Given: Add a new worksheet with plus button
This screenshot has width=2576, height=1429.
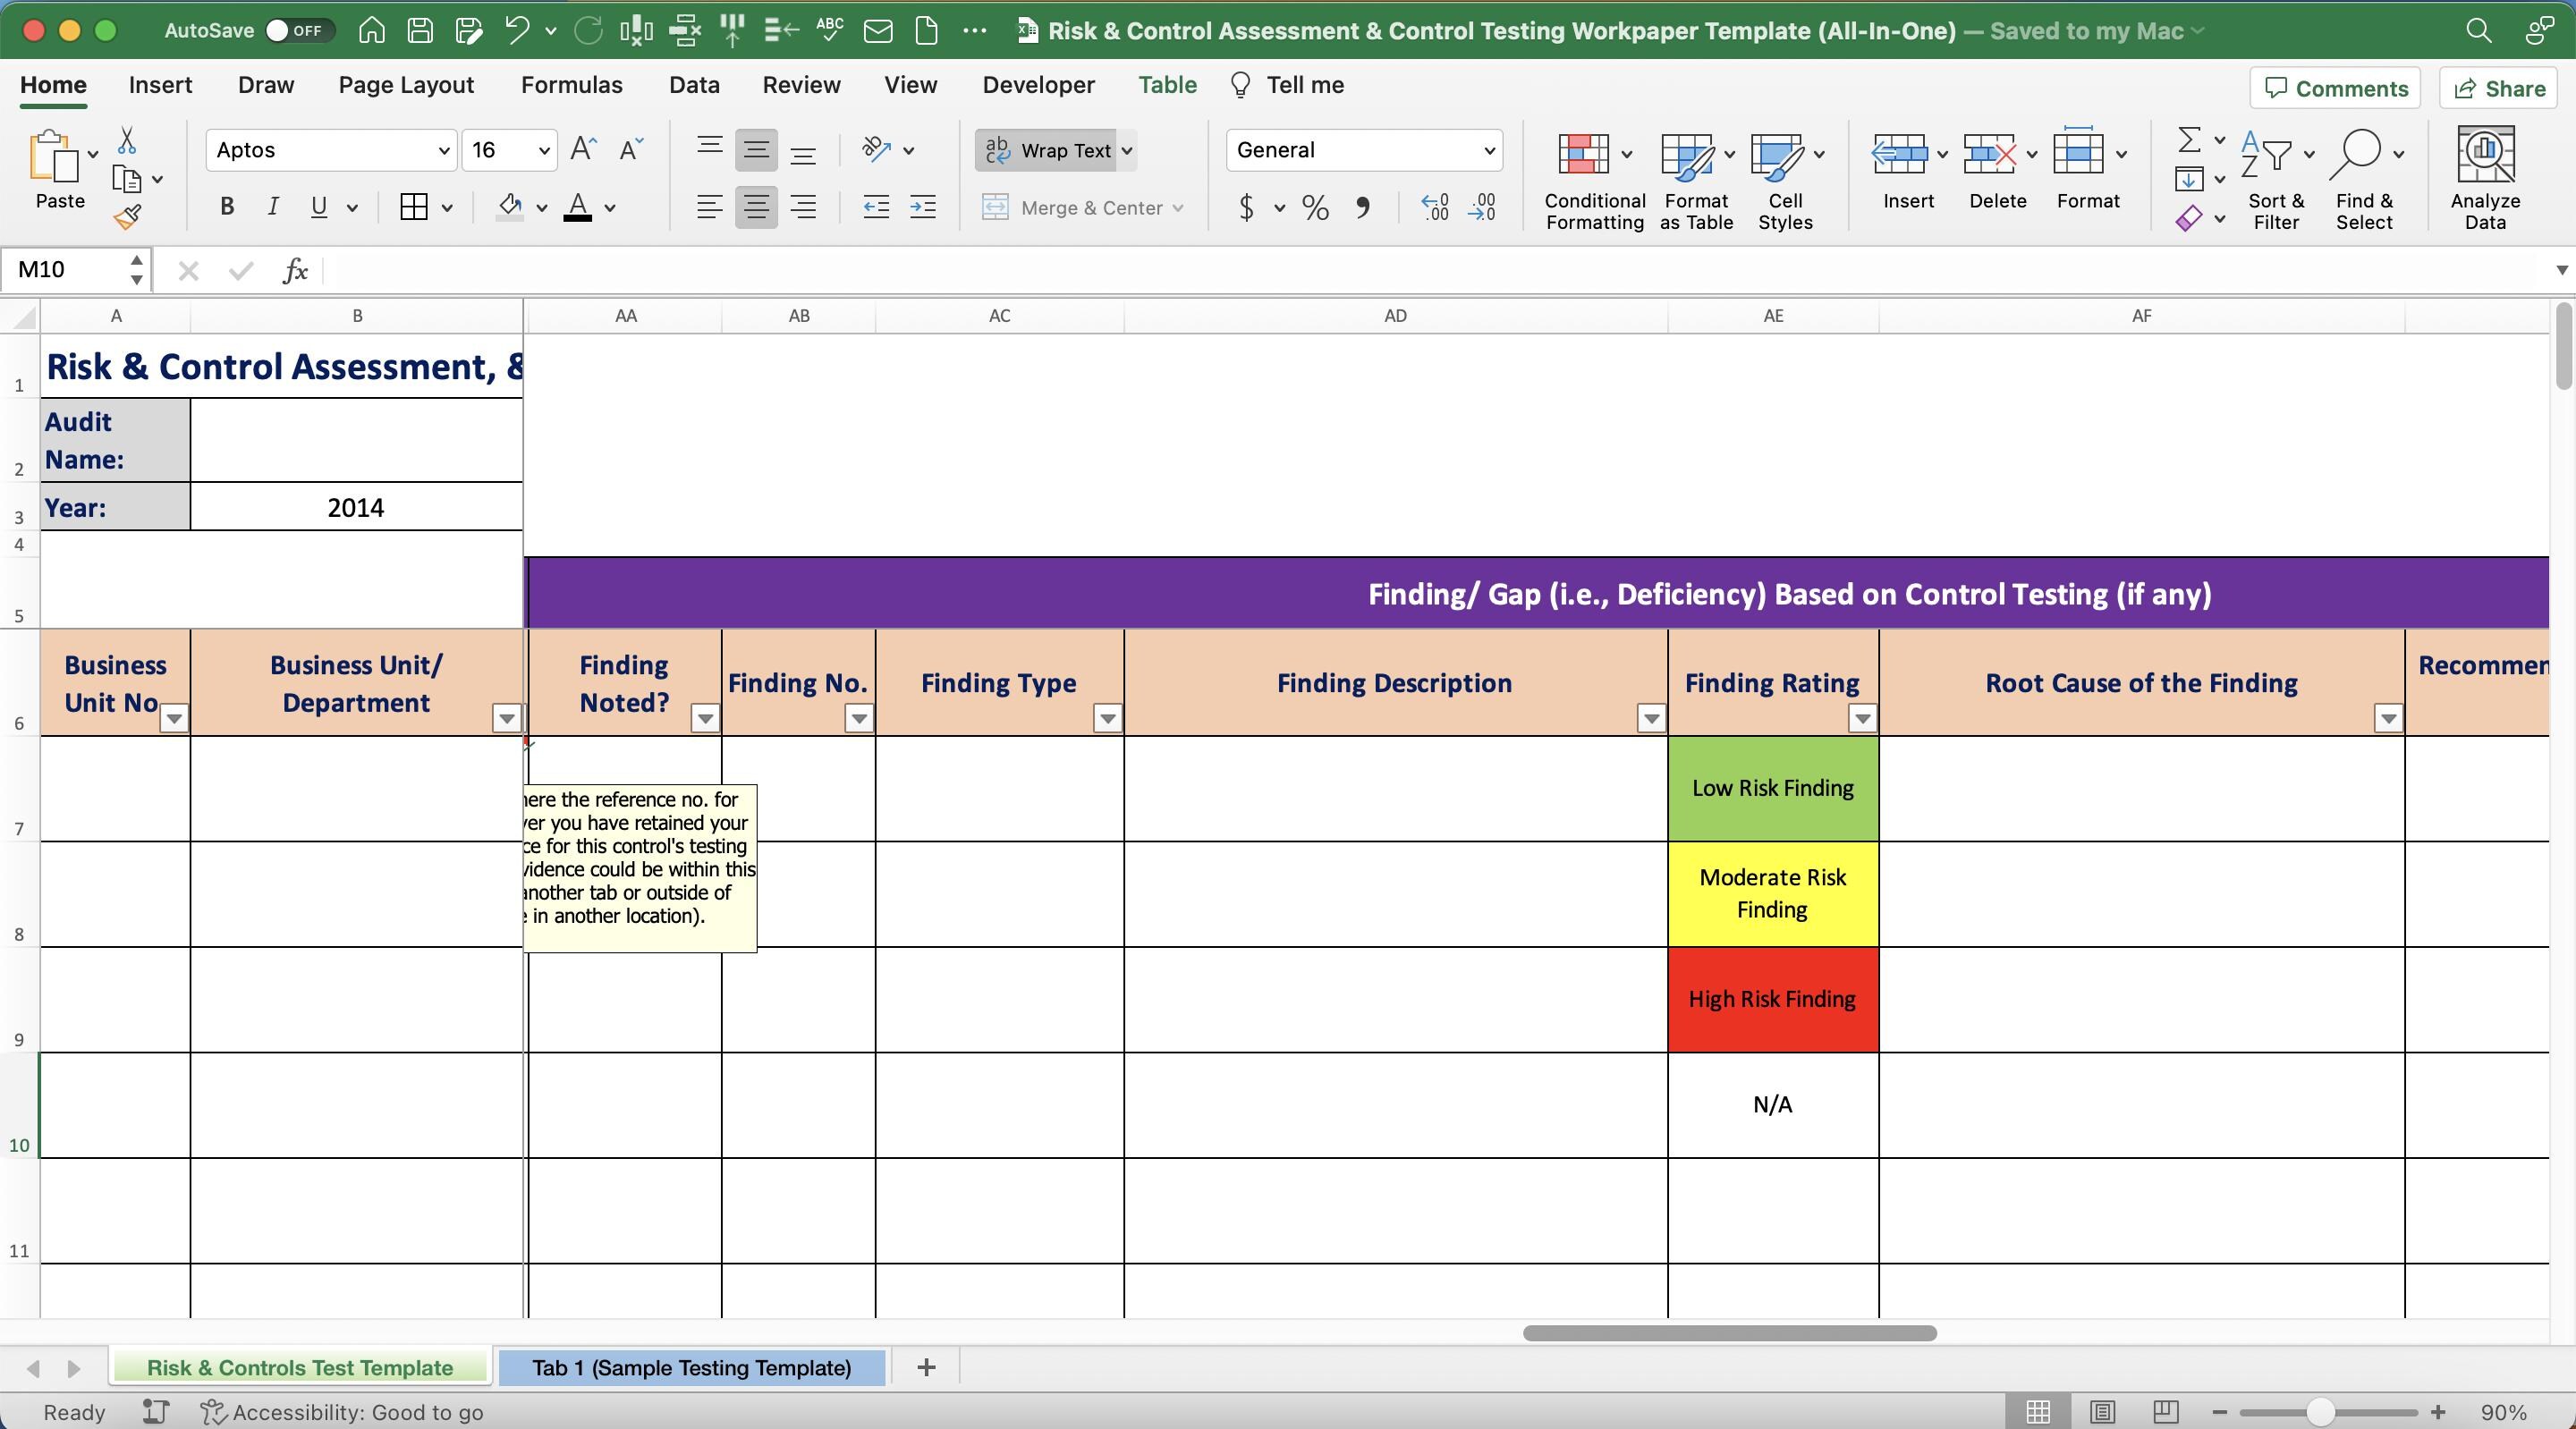Looking at the screenshot, I should pos(926,1367).
